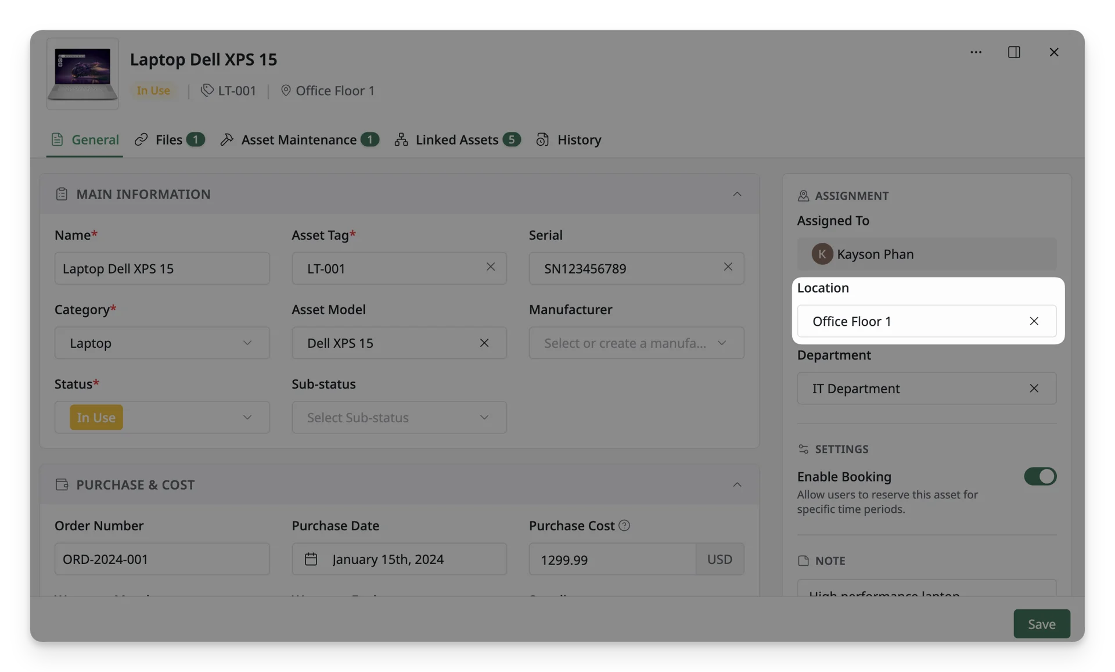Click the Serial field SN123456789

click(636, 268)
